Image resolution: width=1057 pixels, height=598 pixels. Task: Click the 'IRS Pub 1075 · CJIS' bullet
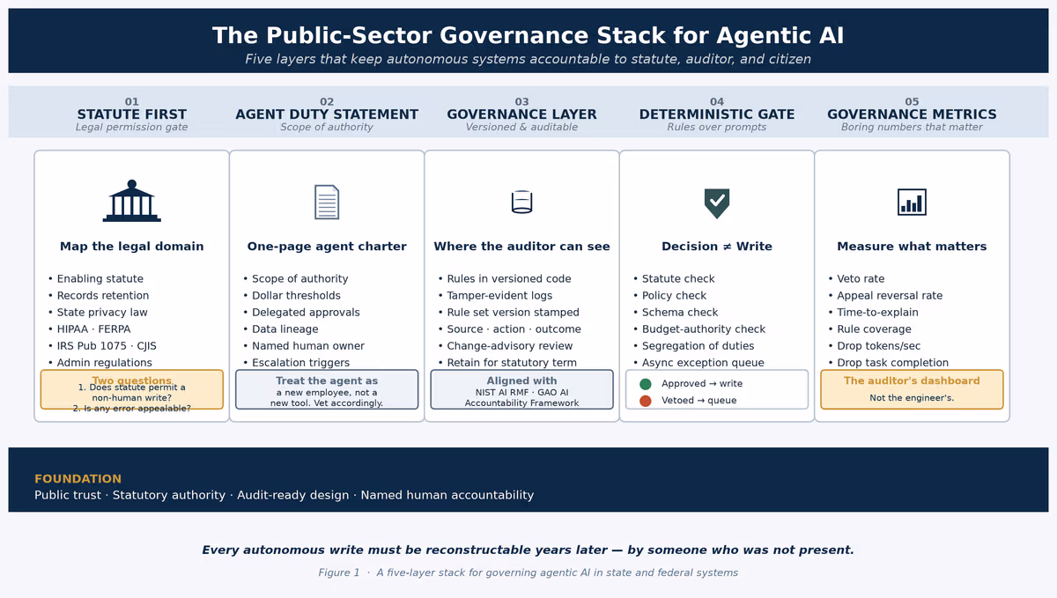(101, 346)
